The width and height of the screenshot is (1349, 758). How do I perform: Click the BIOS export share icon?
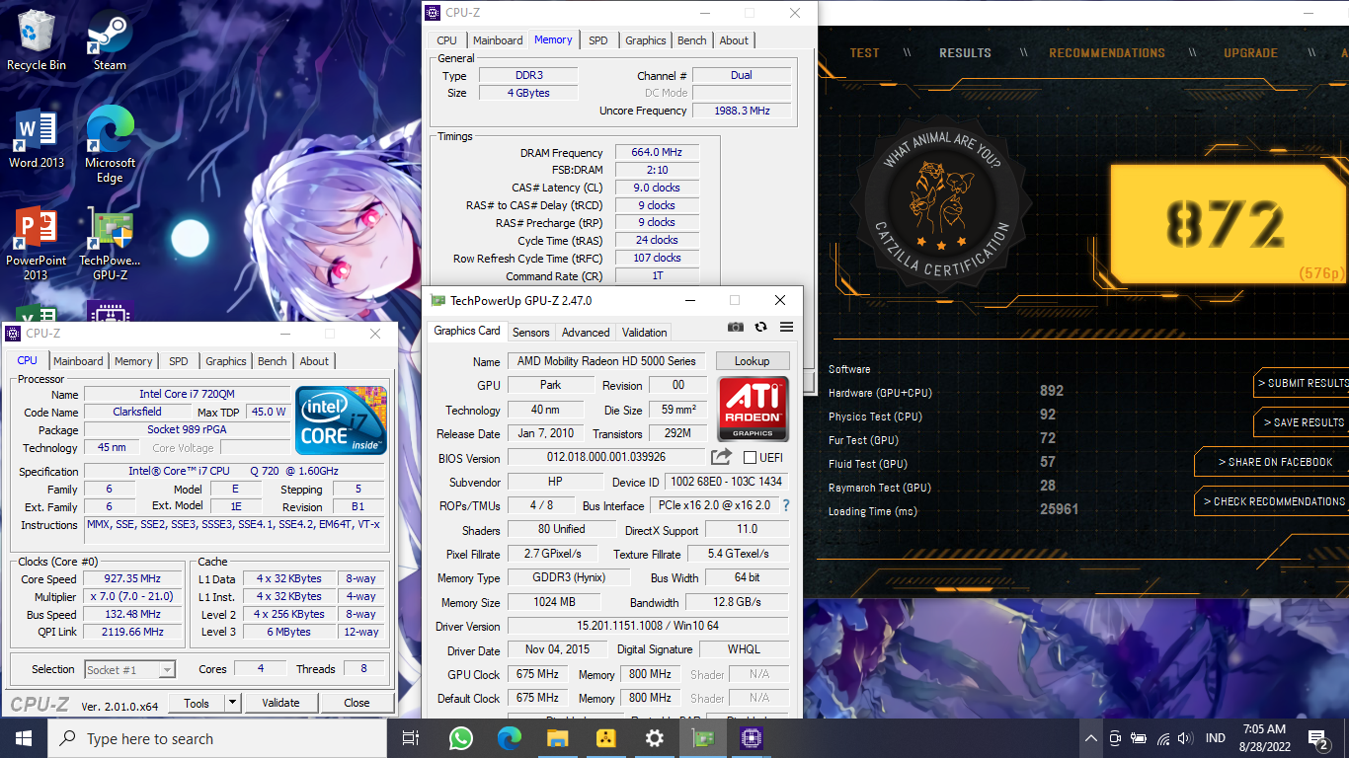pos(721,457)
